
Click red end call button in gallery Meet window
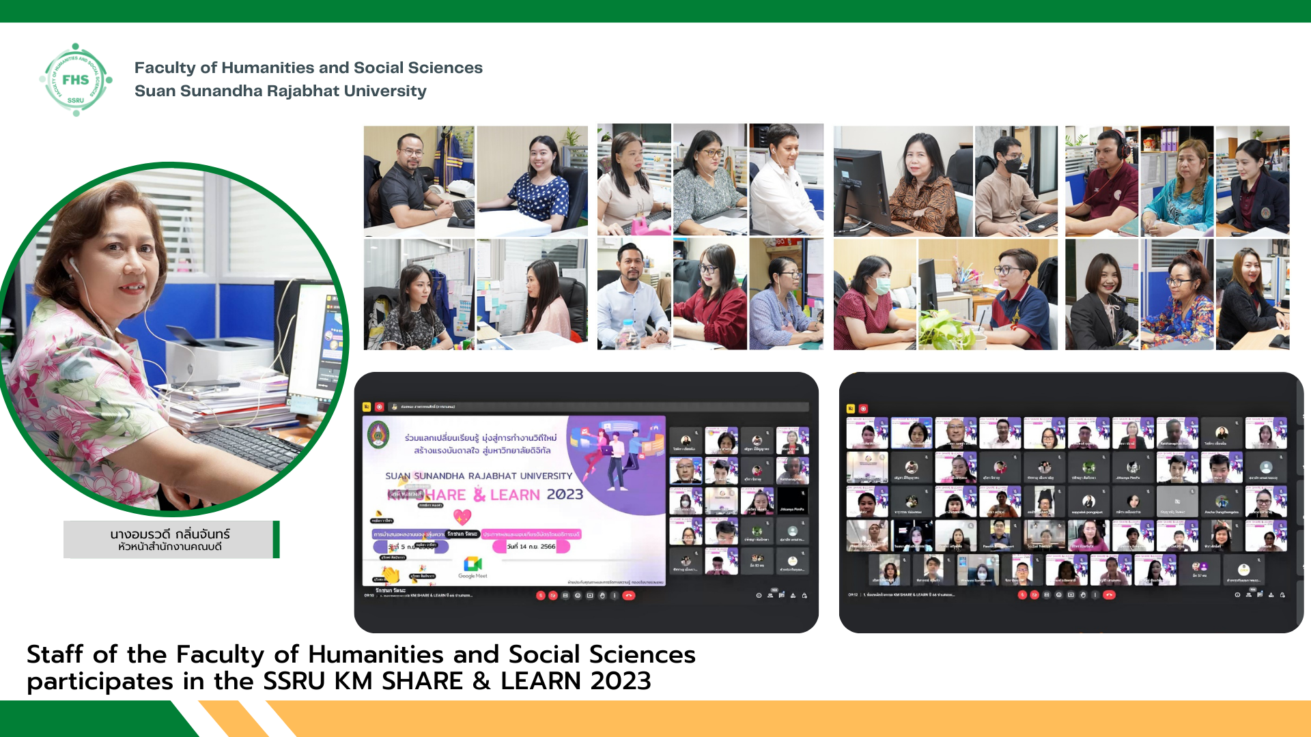1109,595
